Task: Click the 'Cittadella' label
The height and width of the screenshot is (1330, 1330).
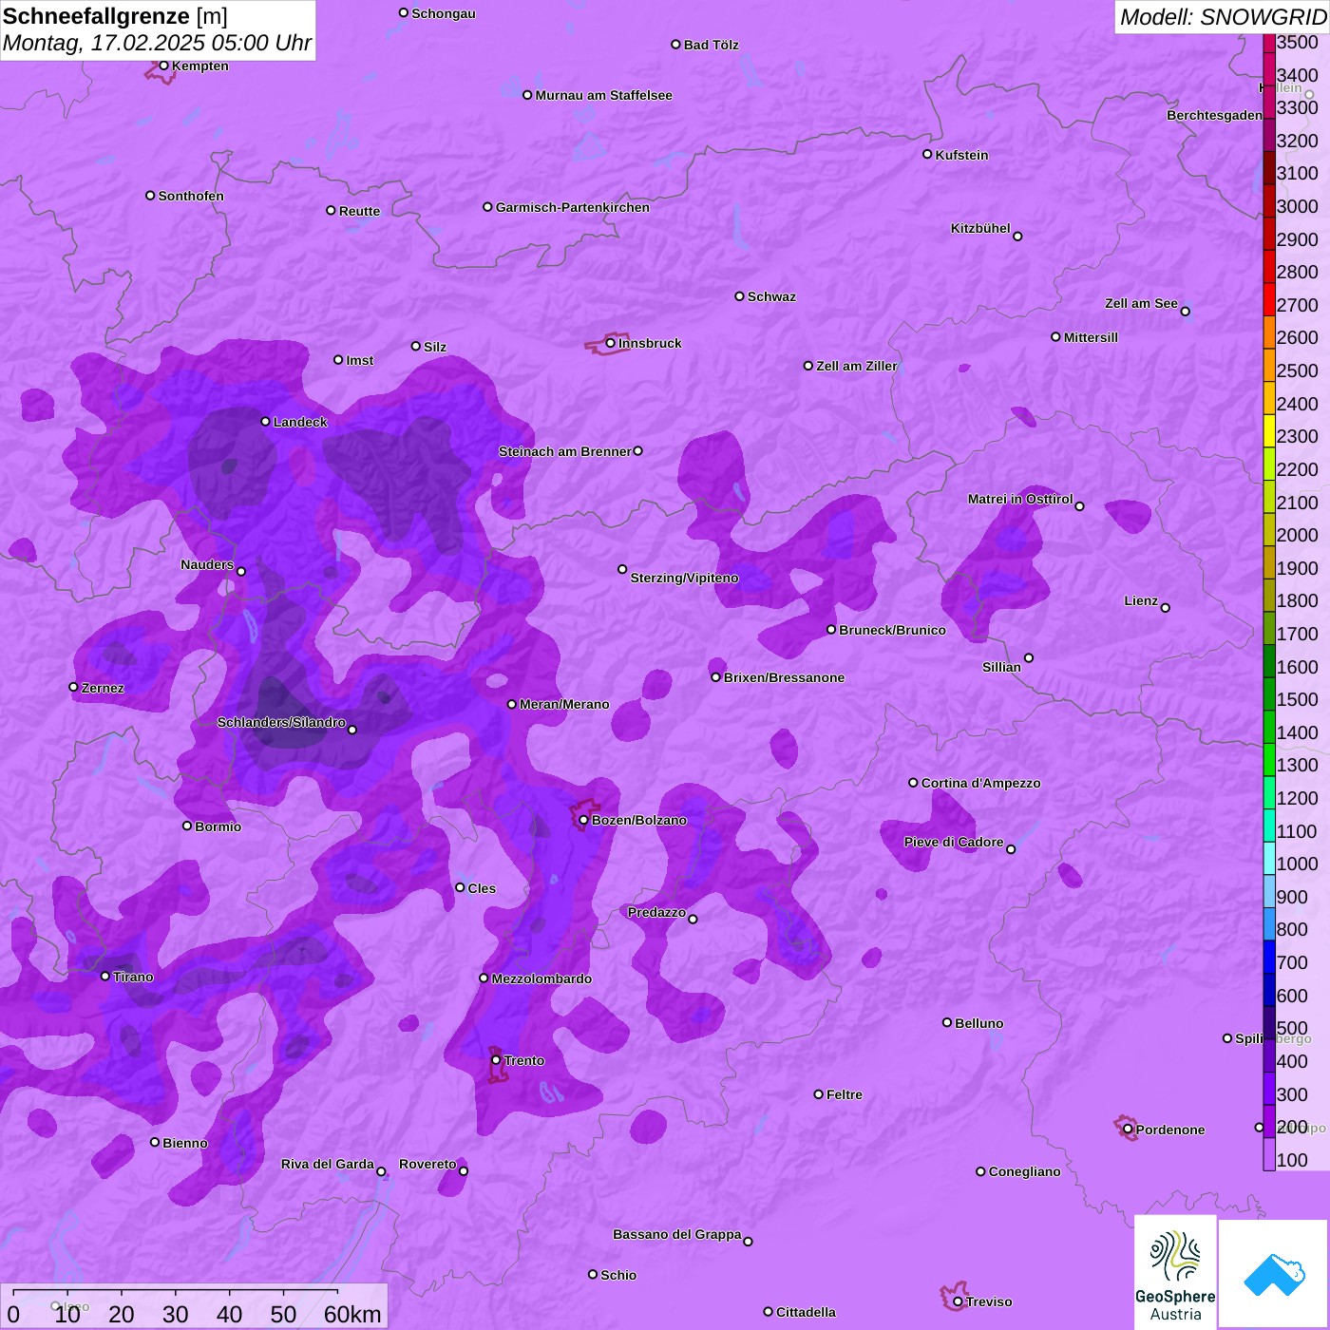Action: [806, 1312]
